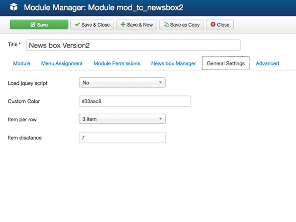Viewport: 296px width, 222px height.
Task: Switch to the Advanced tab
Action: (x=267, y=63)
